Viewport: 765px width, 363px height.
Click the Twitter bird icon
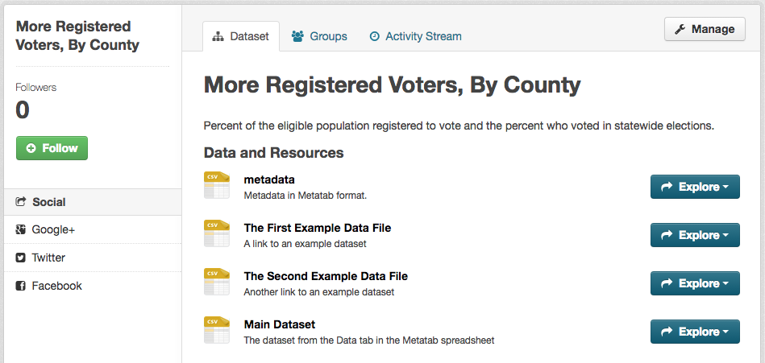[20, 258]
